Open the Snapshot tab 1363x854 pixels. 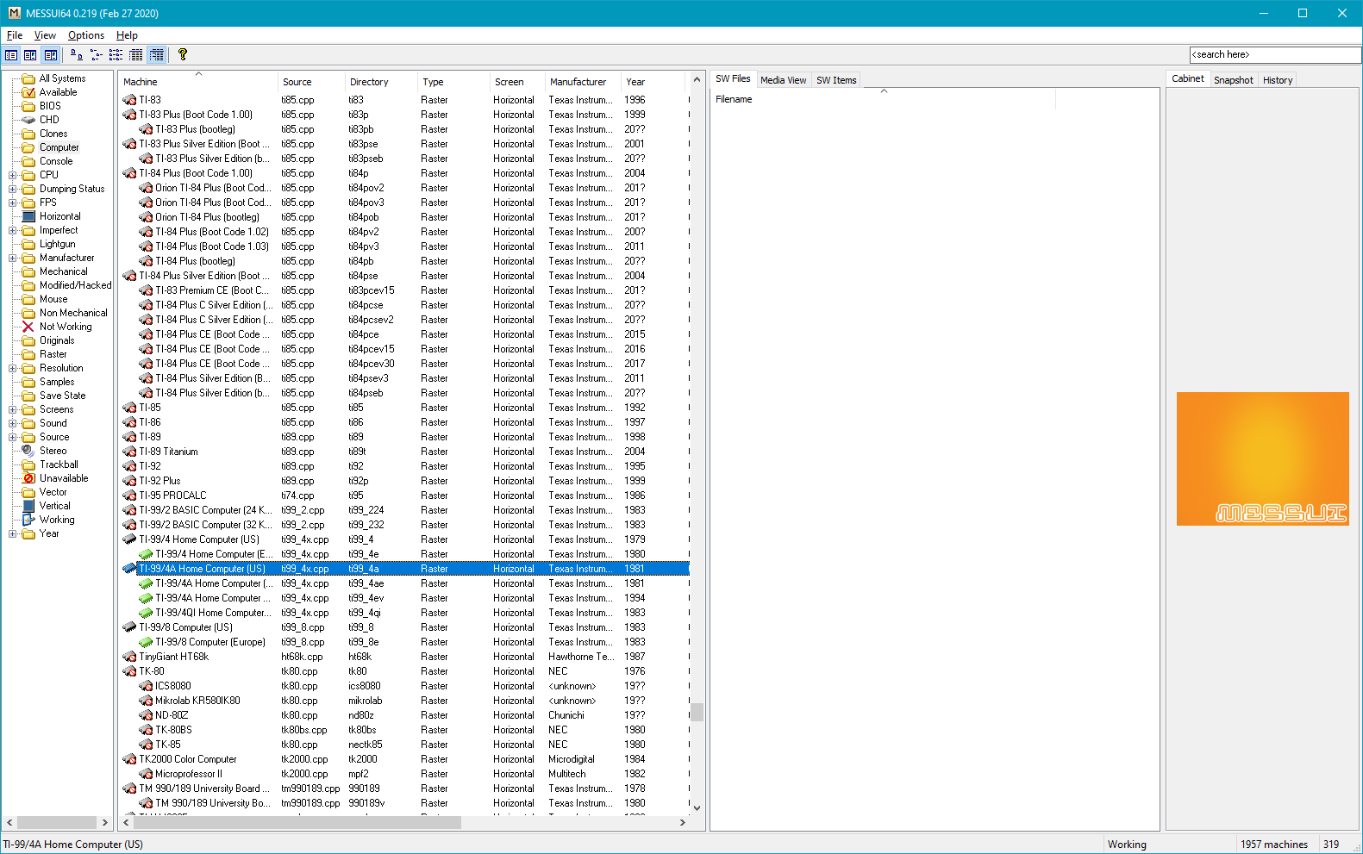[x=1233, y=80]
